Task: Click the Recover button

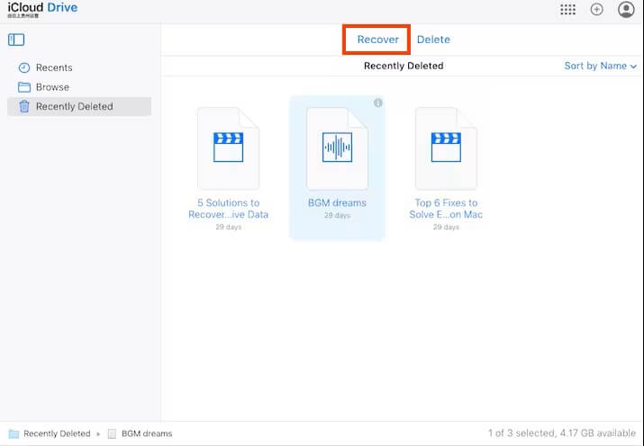Action: pos(377,40)
